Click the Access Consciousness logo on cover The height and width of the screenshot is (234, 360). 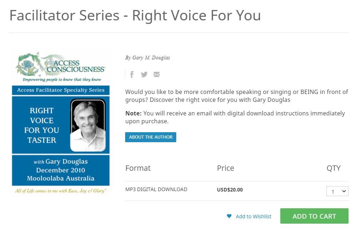[x=61, y=67]
